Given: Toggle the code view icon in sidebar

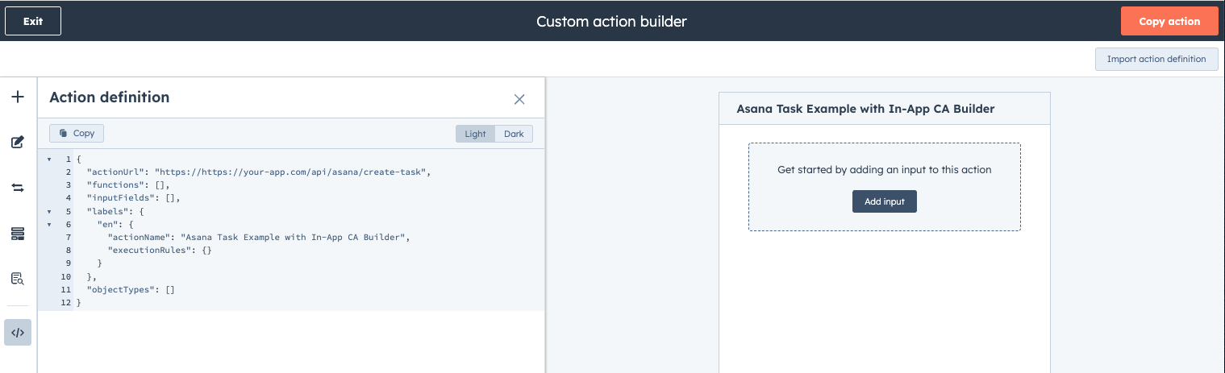Looking at the screenshot, I should pos(18,332).
